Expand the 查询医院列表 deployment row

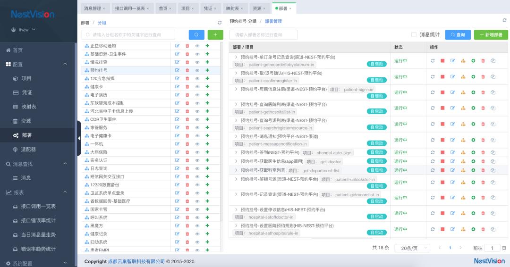coord(236,104)
